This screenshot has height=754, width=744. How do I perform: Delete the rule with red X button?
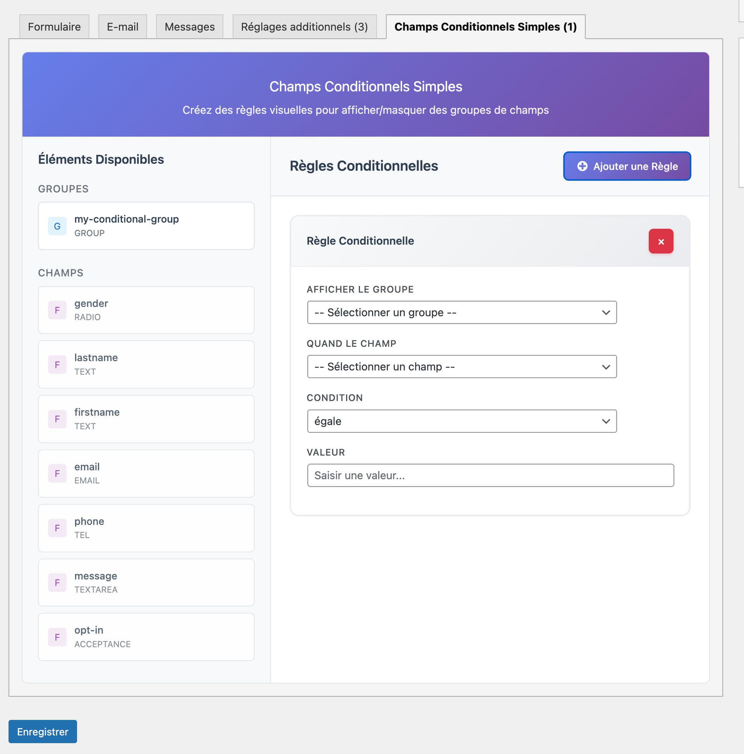[660, 241]
